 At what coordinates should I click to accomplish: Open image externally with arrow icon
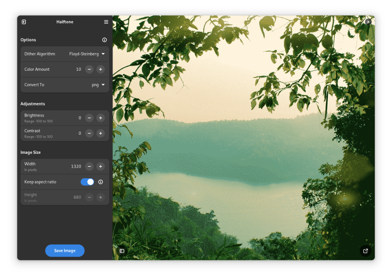[366, 251]
